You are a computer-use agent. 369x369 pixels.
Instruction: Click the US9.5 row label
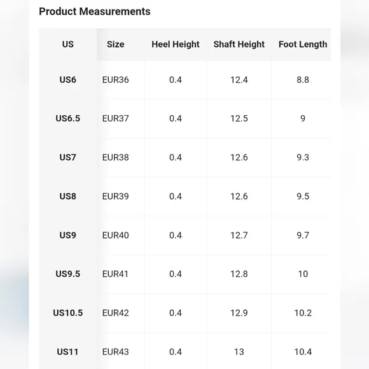68,274
